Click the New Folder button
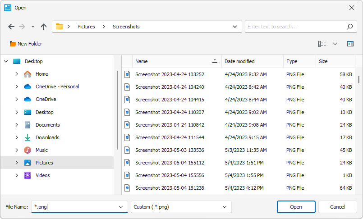 click(26, 44)
